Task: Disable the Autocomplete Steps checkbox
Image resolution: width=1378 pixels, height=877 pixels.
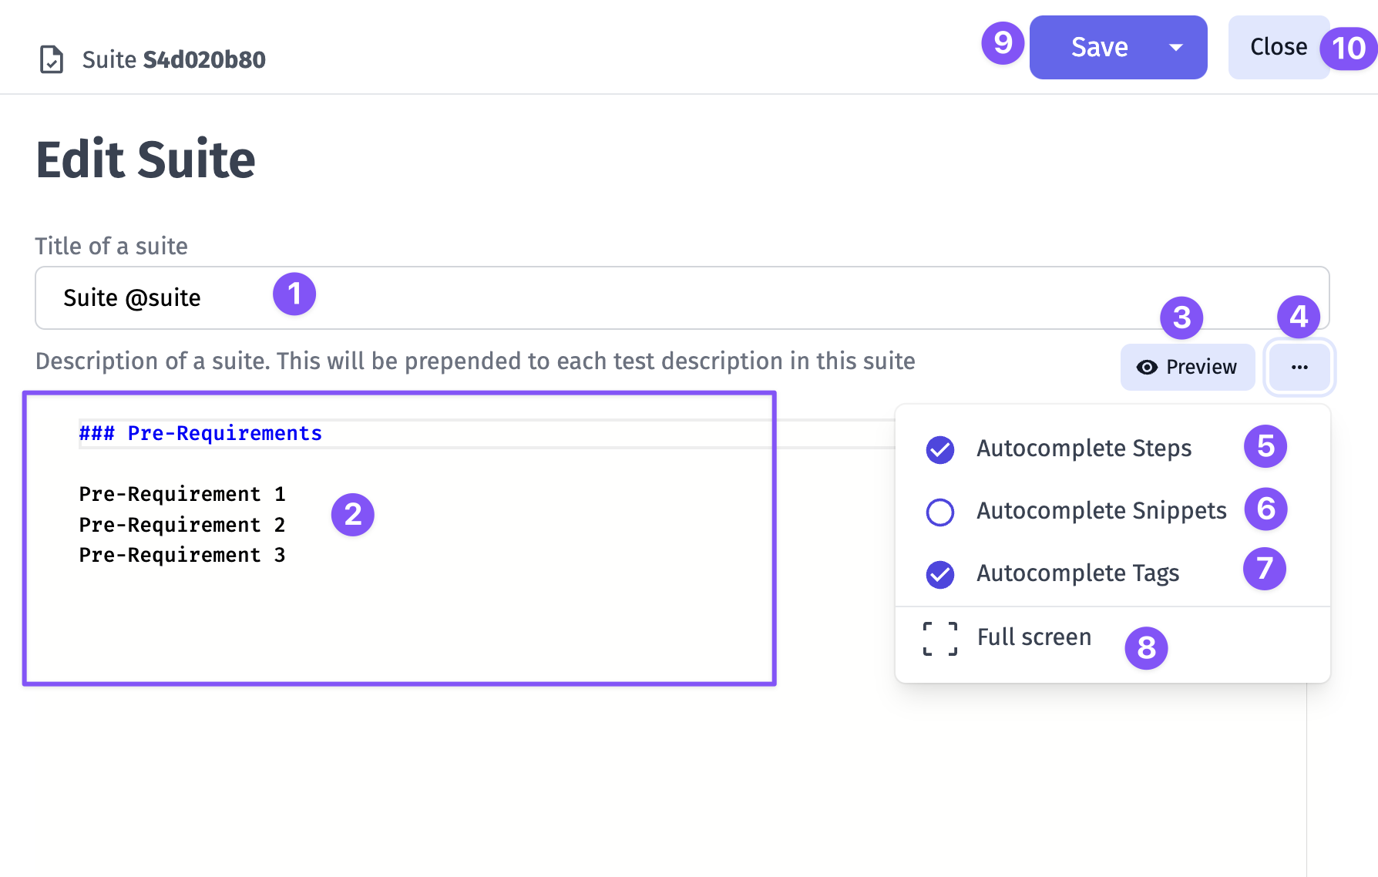Action: [940, 450]
